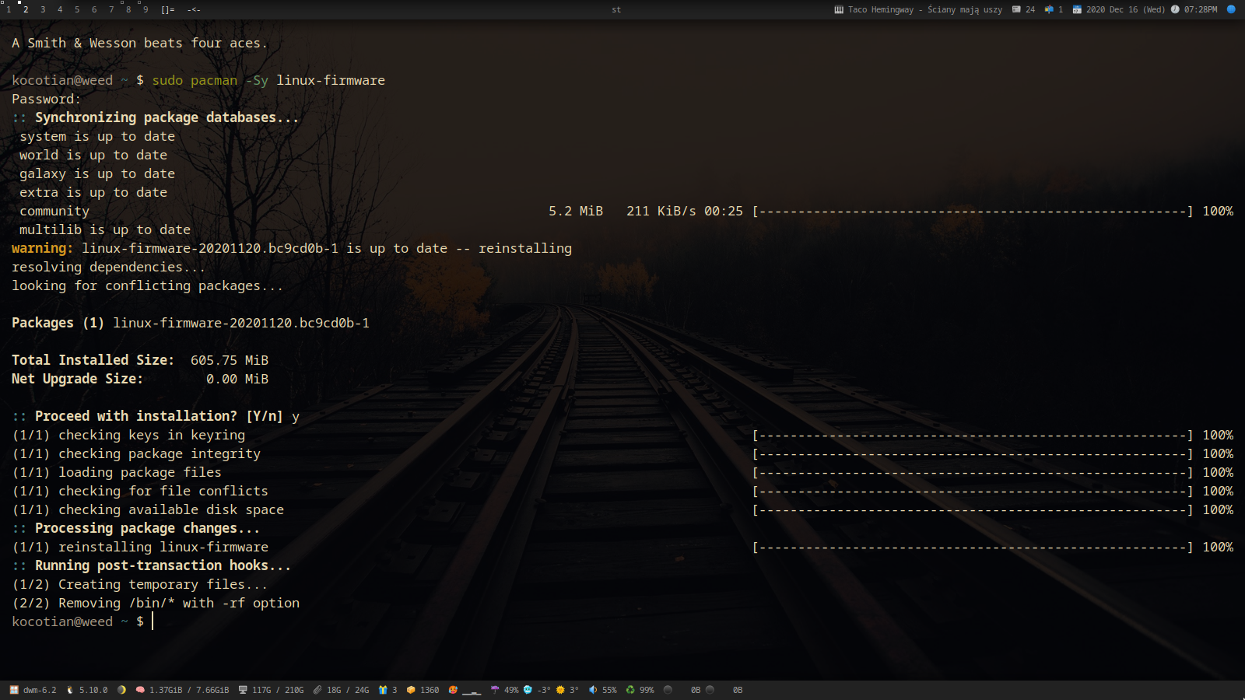Open the mailbox icon showing 1 message
The width and height of the screenshot is (1245, 700).
1049,9
